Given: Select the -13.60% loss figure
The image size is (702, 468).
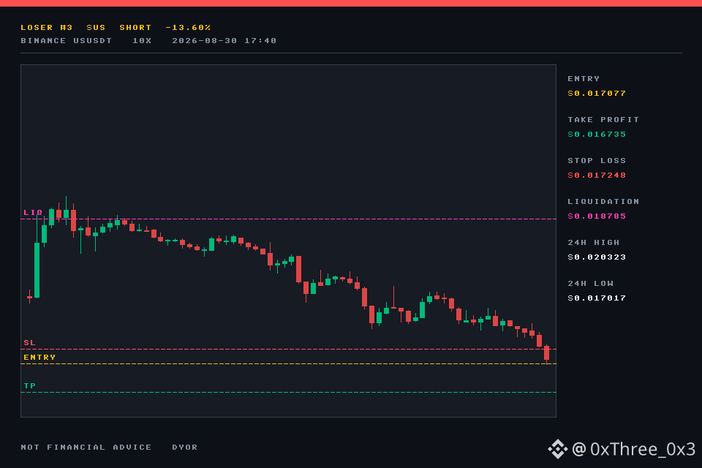Looking at the screenshot, I should [x=188, y=27].
